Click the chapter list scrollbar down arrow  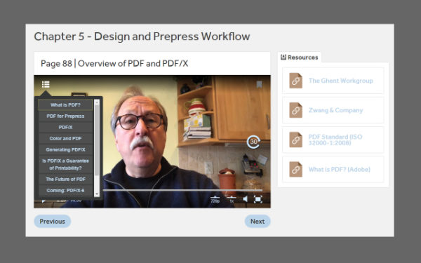pos(97,194)
